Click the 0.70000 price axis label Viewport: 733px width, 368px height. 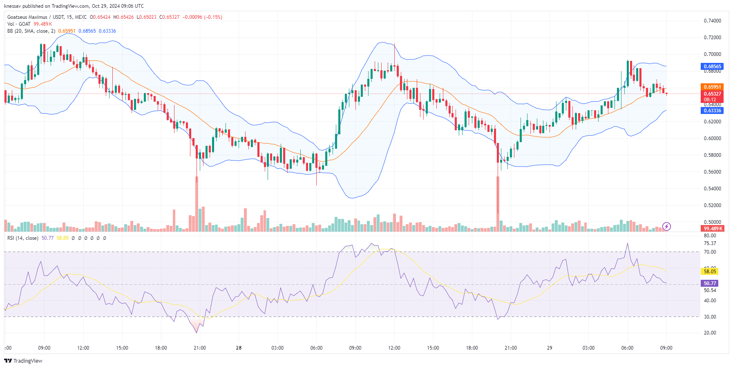(x=712, y=54)
